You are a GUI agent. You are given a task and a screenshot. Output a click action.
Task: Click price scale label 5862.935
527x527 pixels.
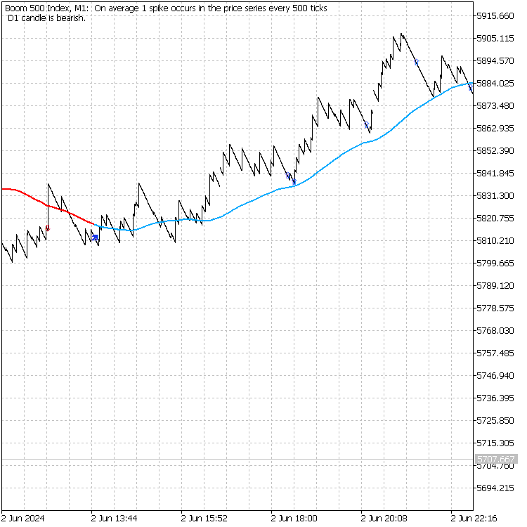point(495,129)
